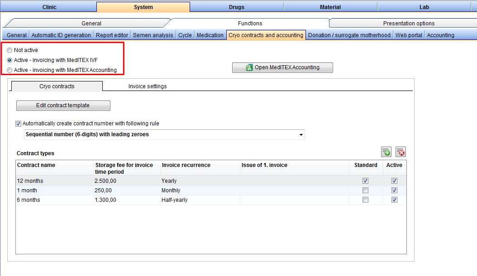Open the System main tab
The height and width of the screenshot is (276, 477).
pyautogui.click(x=143, y=7)
